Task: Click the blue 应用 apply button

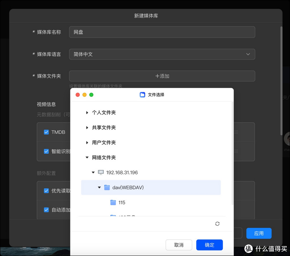Action: coord(259,233)
